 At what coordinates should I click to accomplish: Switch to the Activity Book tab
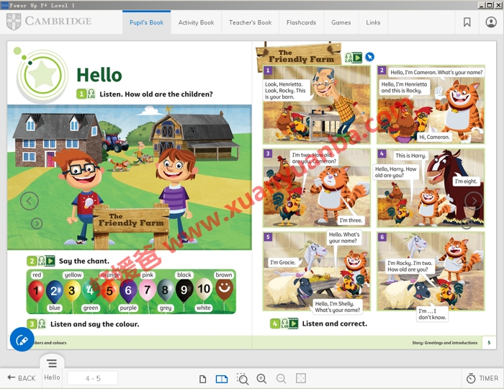coord(196,22)
